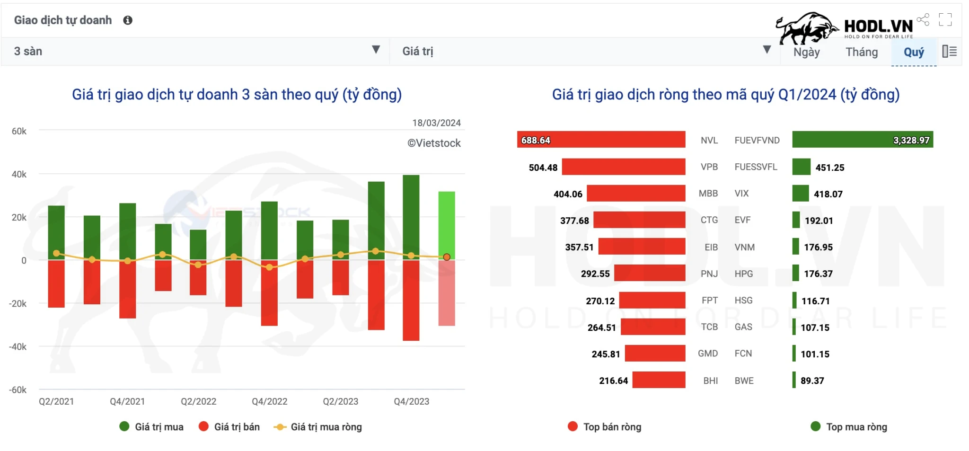Expand the dropdown arrow next to Giá trị

tap(767, 49)
